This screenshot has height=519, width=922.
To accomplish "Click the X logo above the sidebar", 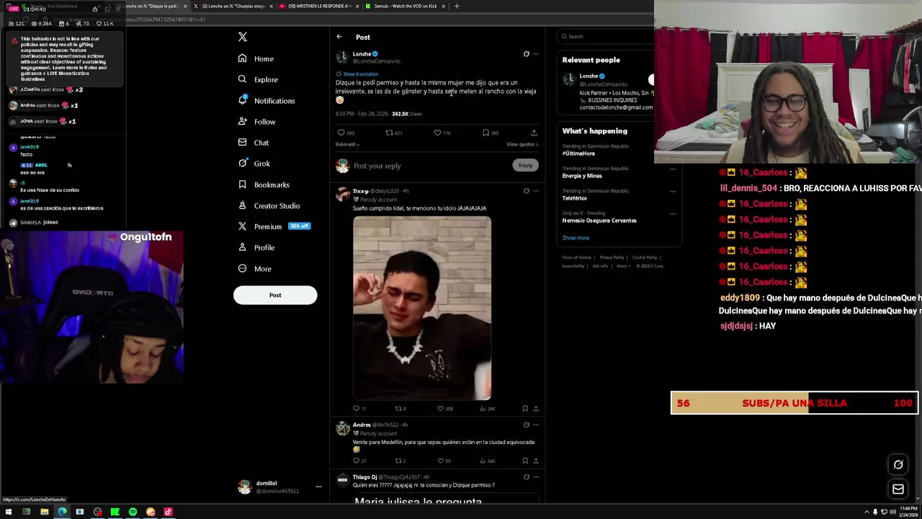I will [x=243, y=37].
